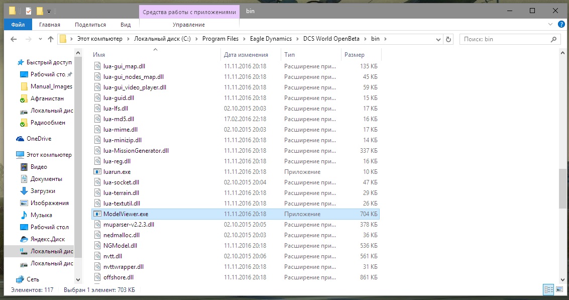The image size is (569, 300).
Task: Select file lua-socket.dll
Action: tap(121, 182)
